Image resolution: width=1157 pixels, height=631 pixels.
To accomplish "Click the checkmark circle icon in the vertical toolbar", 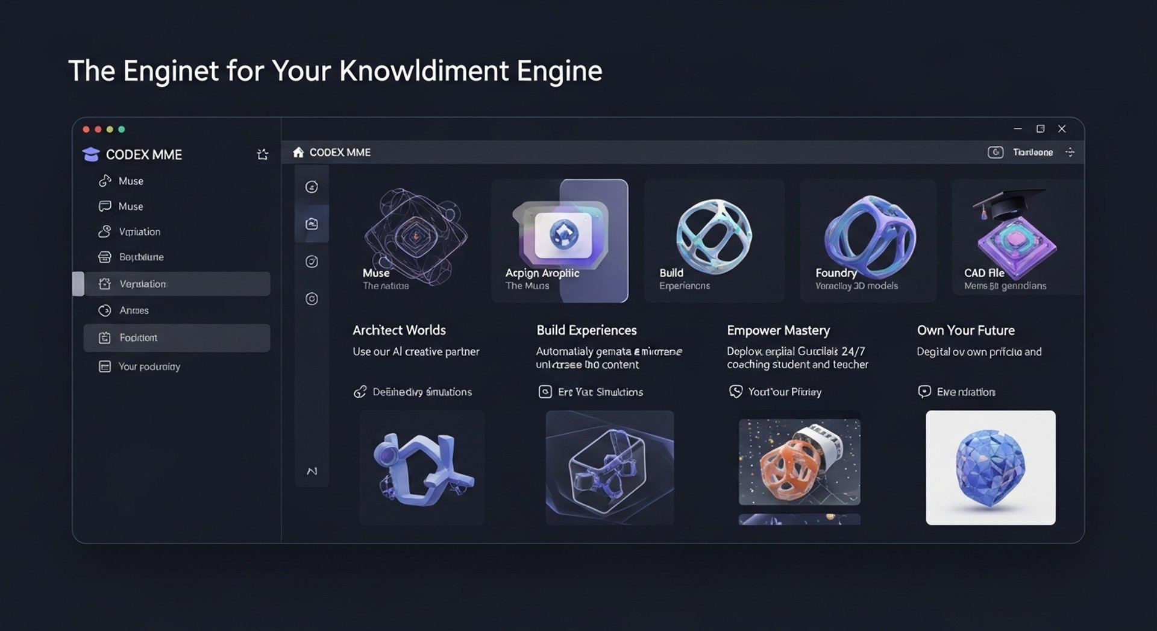I will click(312, 262).
